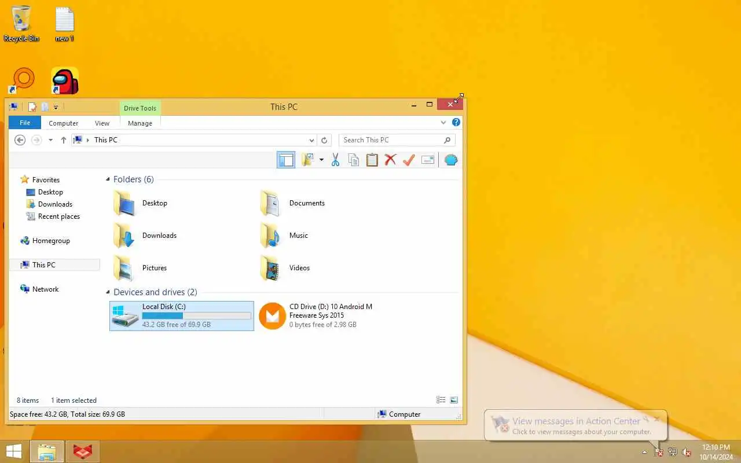Click the magnifier icon in search box
This screenshot has width=741, height=463.
click(x=447, y=140)
